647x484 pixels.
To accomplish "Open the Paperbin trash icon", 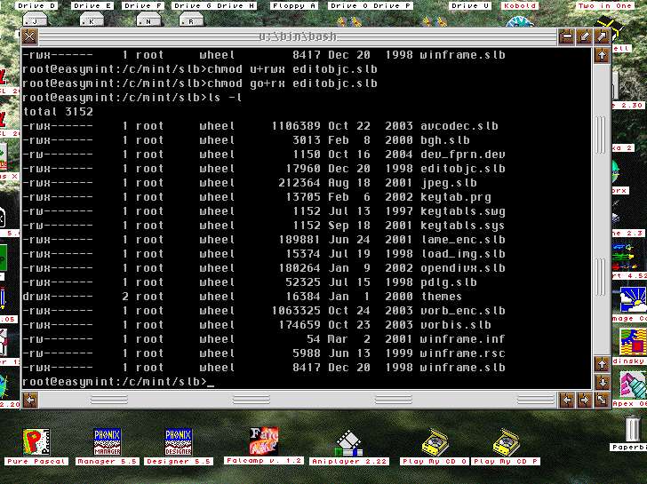I will tap(632, 432).
